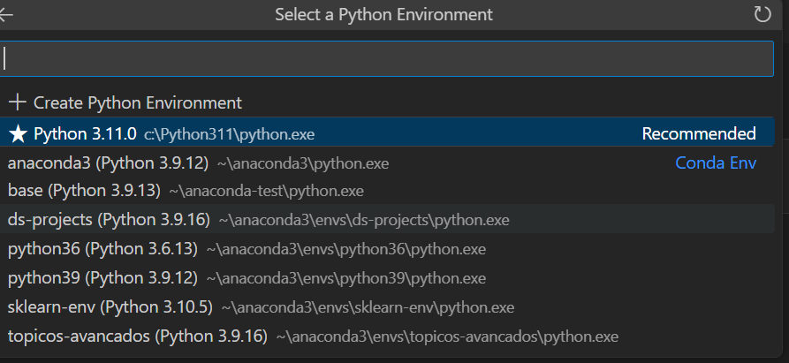Choose the python36 environment
The height and width of the screenshot is (363, 789).
102,248
